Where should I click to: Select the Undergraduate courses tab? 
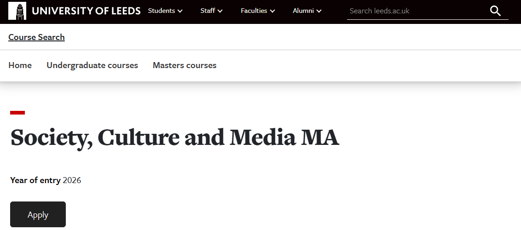[92, 65]
